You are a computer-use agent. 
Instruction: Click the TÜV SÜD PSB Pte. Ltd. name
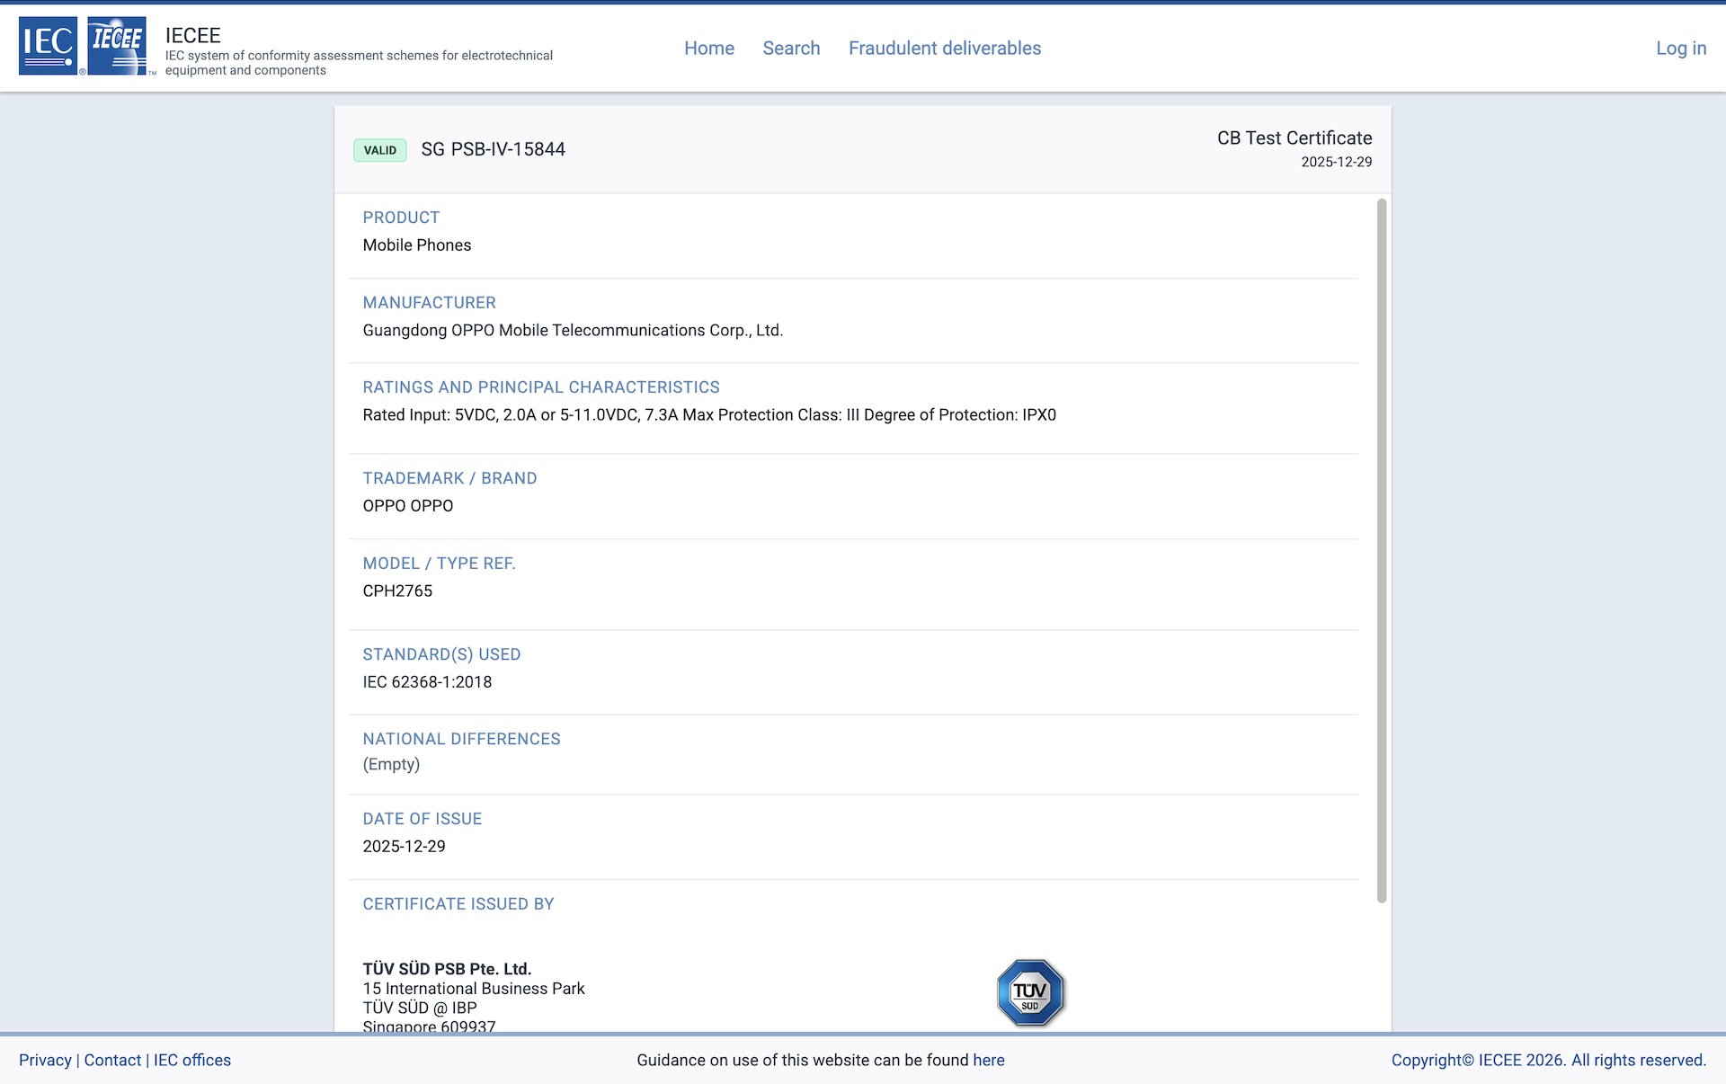(447, 969)
